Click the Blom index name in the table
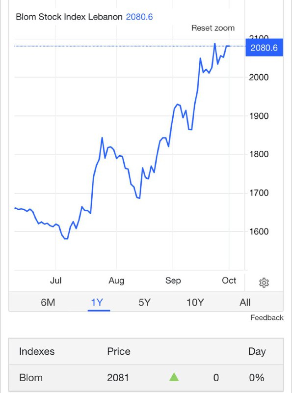This screenshot has height=393, width=292. [x=31, y=377]
